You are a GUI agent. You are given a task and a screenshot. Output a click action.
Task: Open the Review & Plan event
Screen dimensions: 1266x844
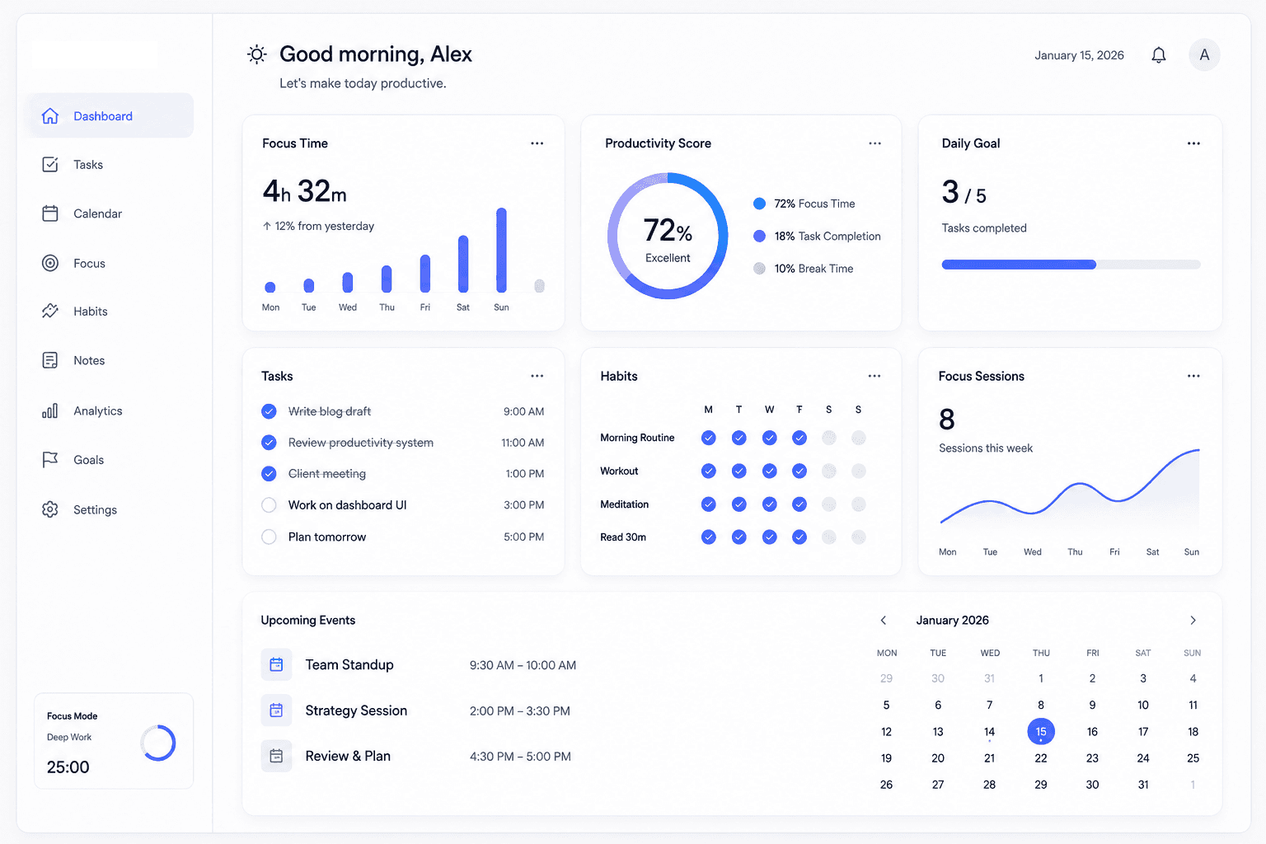(x=416, y=756)
